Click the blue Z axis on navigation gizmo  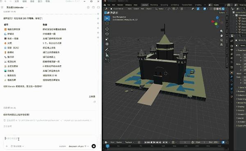[217, 18]
